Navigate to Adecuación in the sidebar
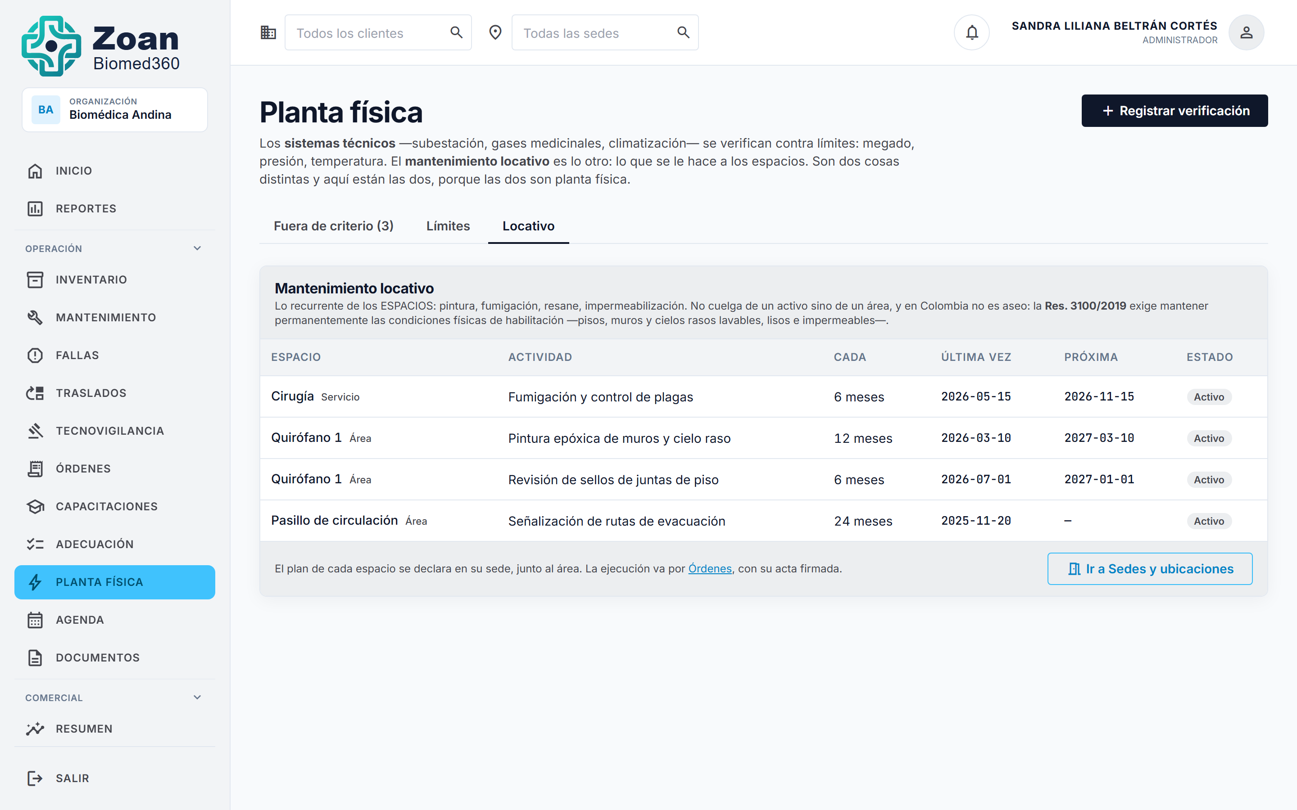This screenshot has height=810, width=1297. tap(115, 544)
